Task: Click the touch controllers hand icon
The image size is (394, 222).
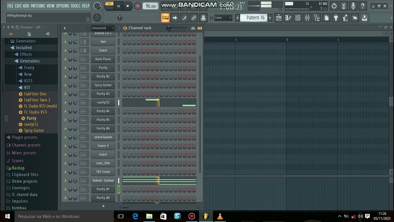Action: (355, 18)
